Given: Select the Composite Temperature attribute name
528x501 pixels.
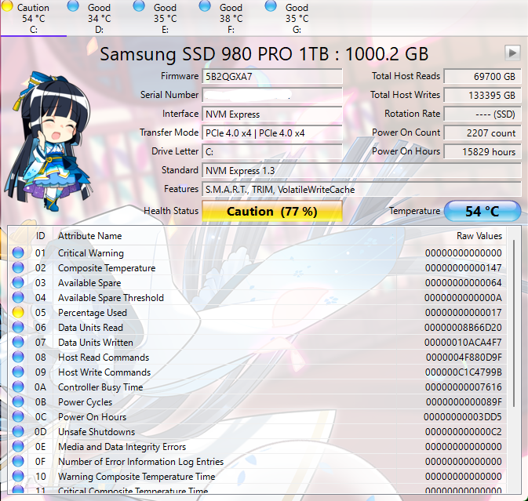Looking at the screenshot, I should 107,268.
